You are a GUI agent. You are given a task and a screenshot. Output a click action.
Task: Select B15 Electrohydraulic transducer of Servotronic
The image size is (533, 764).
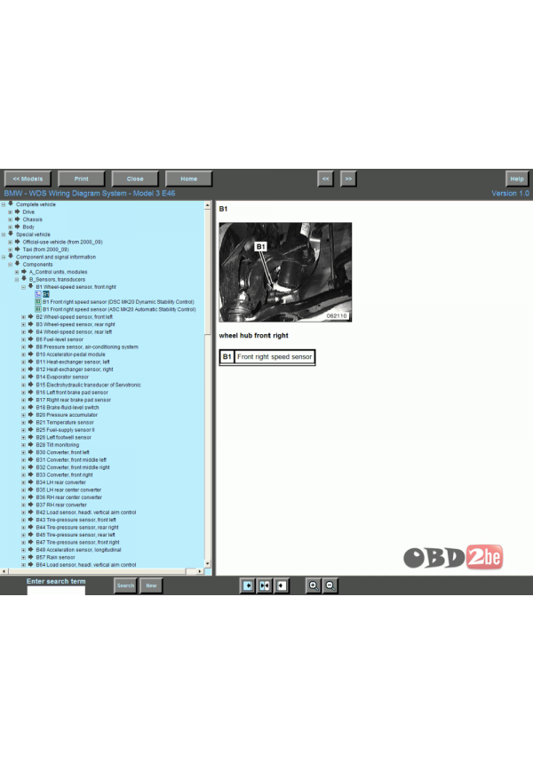click(x=89, y=385)
